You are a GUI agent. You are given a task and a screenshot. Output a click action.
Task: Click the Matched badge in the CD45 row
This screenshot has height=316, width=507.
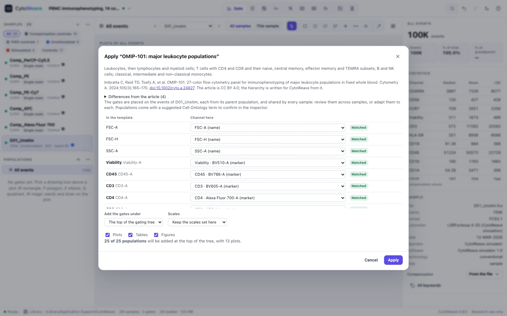(x=359, y=174)
